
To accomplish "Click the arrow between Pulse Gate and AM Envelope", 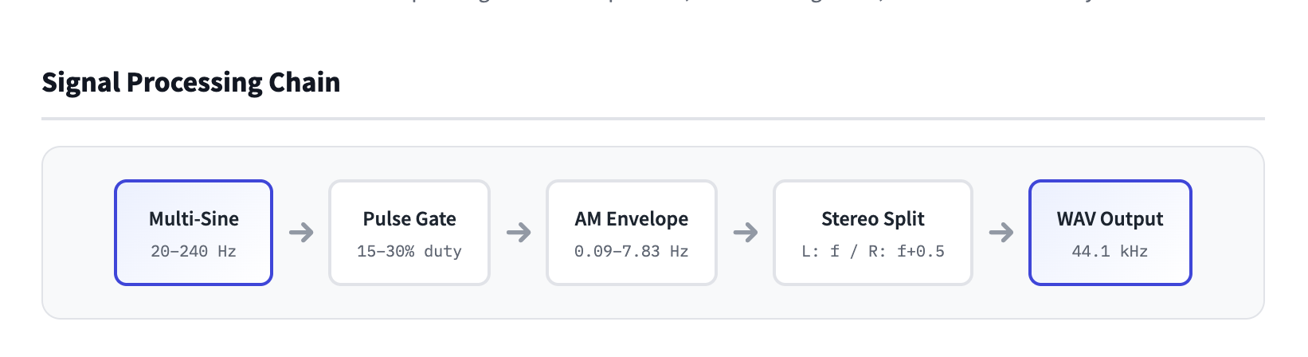I will pyautogui.click(x=519, y=233).
